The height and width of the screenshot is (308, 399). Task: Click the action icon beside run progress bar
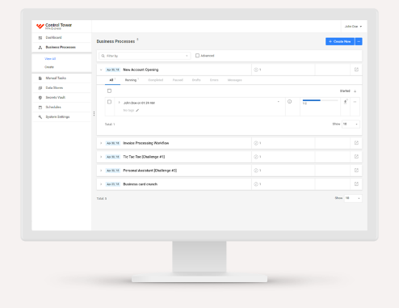click(346, 102)
